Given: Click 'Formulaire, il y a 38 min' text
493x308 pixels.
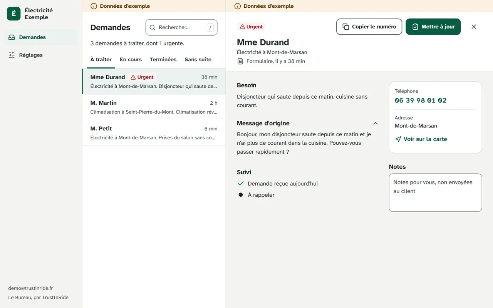Looking at the screenshot, I should click(276, 61).
